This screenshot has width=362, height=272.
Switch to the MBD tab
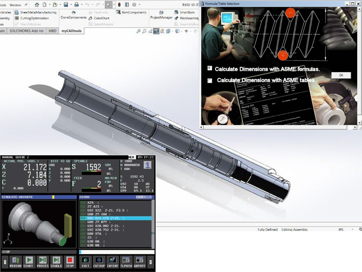click(52, 31)
